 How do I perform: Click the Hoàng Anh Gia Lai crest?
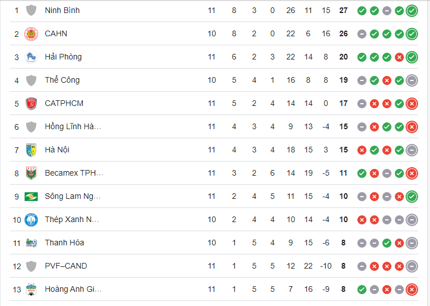[31, 289]
